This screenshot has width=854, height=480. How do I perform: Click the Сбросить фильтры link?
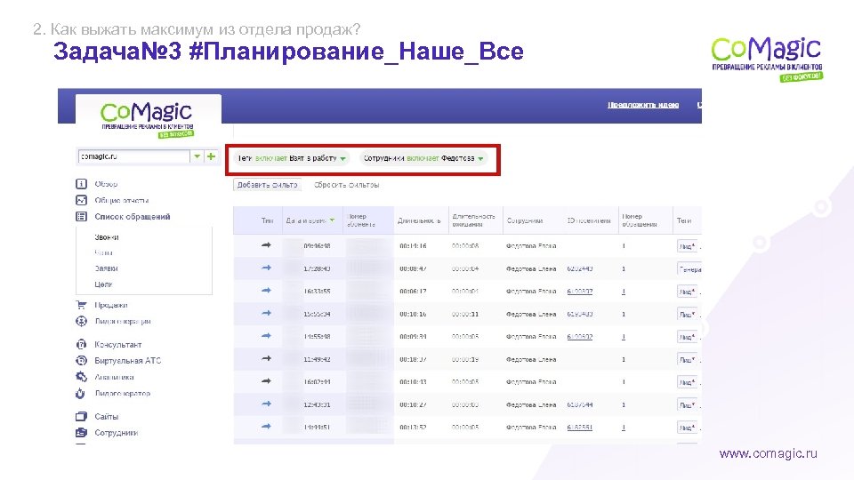(x=346, y=185)
